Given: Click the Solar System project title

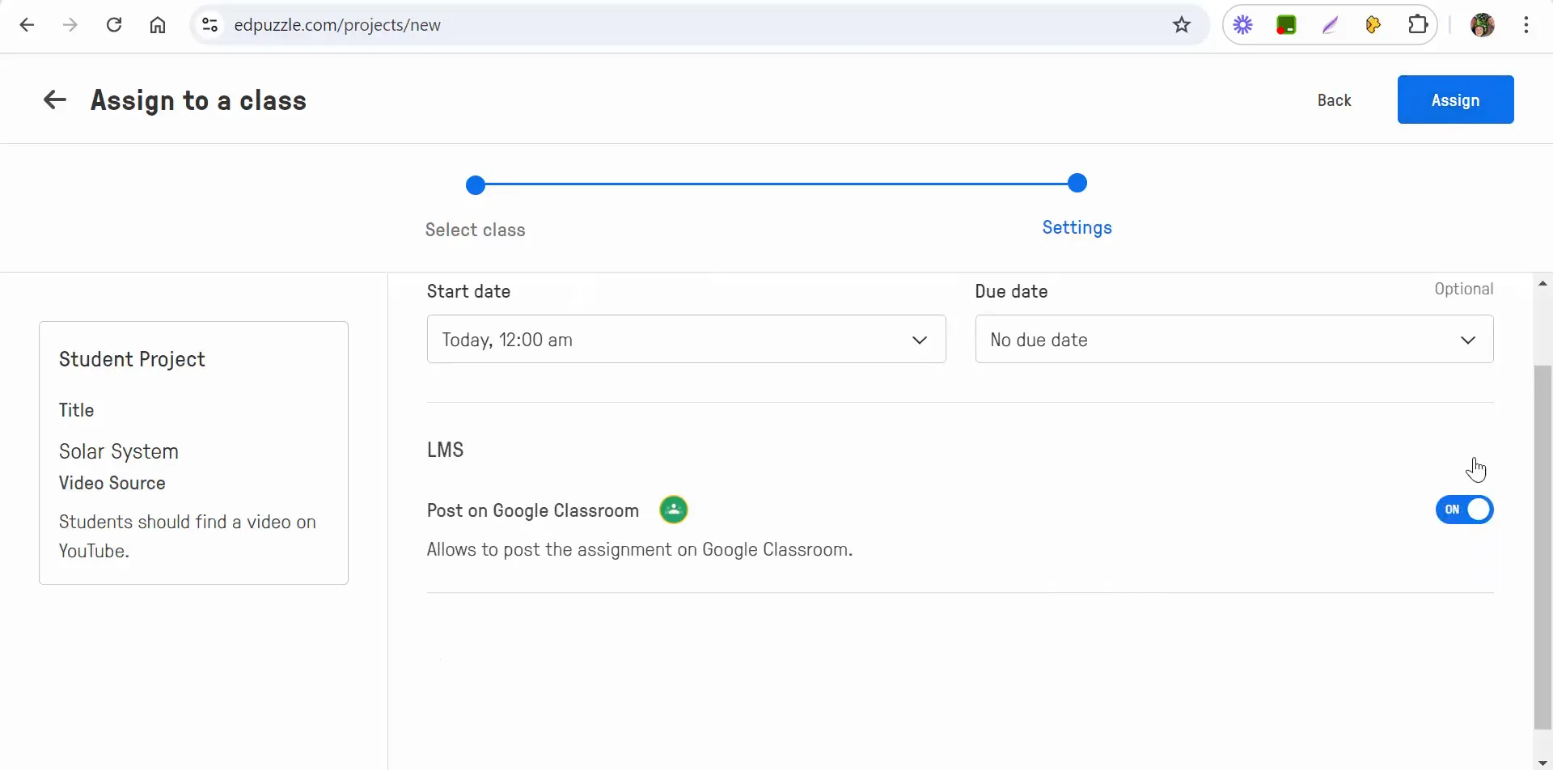Looking at the screenshot, I should click(x=119, y=451).
